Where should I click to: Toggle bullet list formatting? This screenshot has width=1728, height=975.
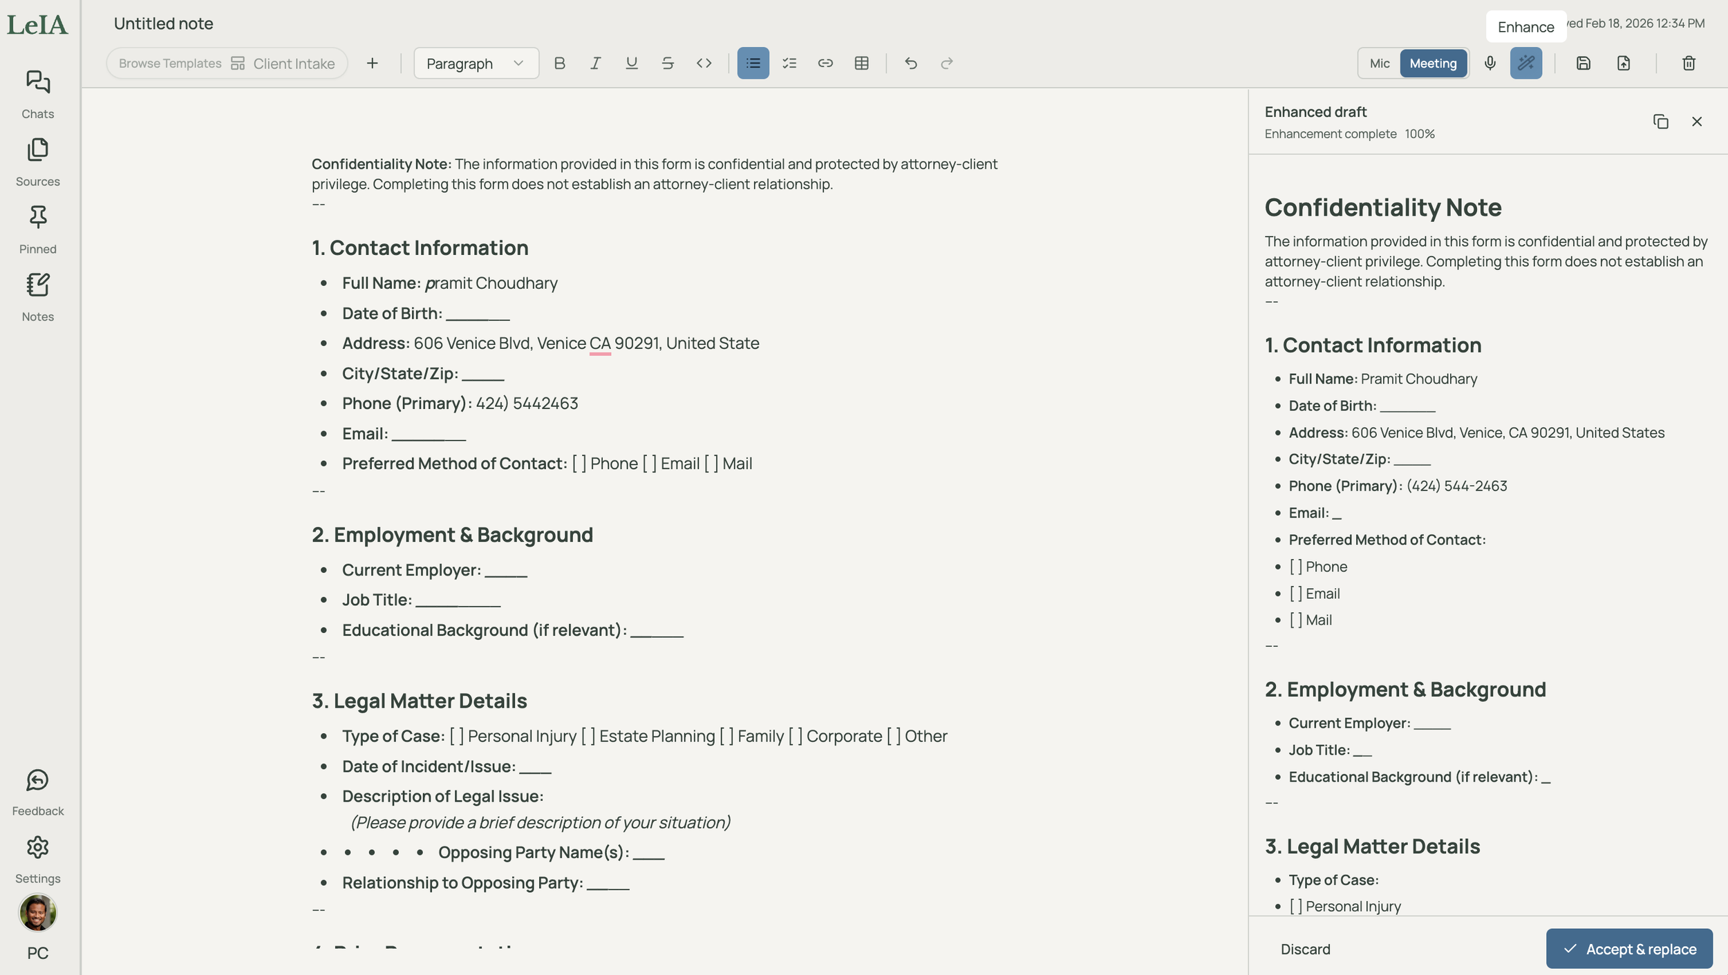753,64
